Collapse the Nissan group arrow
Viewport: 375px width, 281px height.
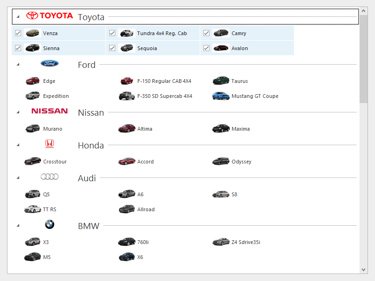[18, 112]
